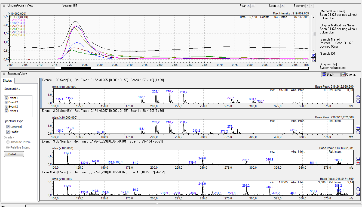
Task: Step to next scan arrow
Action: 282,6
